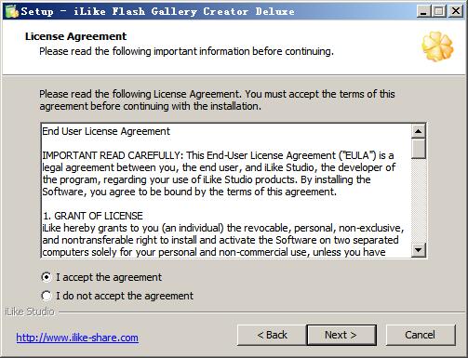Viewport: 468px width, 358px height.
Task: Go to previous step with Back button
Action: coord(272,335)
